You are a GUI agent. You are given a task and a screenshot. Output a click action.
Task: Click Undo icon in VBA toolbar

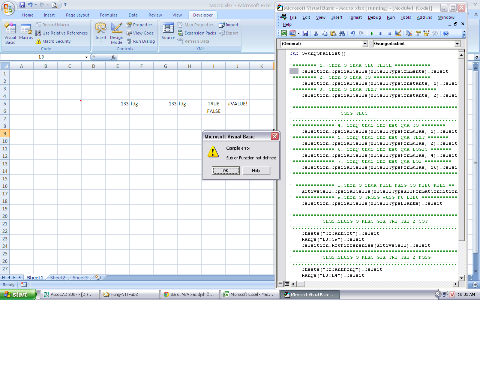352,33
